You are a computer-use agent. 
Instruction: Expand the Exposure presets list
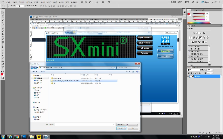pos(189,52)
